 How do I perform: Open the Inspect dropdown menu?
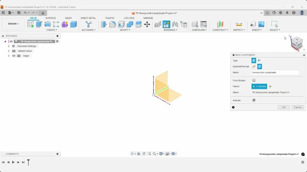click(x=239, y=30)
